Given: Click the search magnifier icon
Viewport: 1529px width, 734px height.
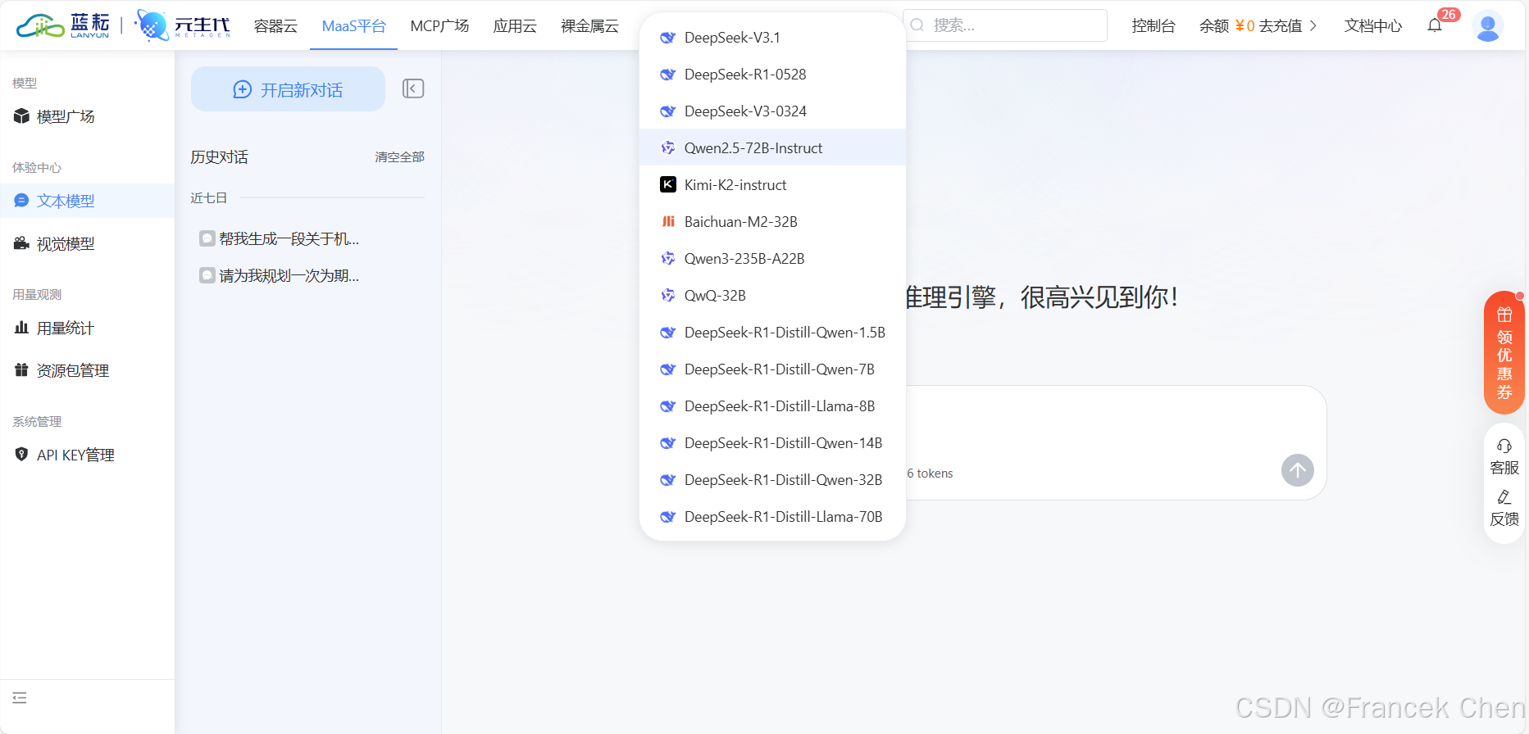Looking at the screenshot, I should (x=917, y=25).
